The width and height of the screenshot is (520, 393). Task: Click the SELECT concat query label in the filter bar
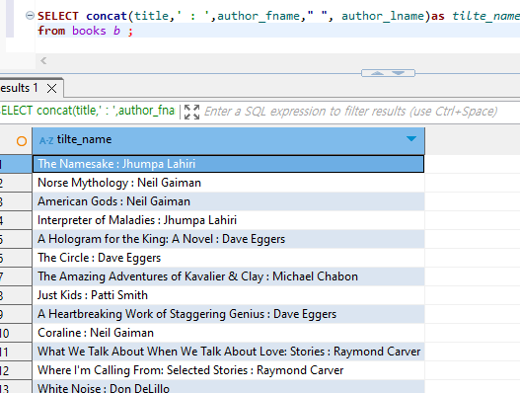click(87, 111)
